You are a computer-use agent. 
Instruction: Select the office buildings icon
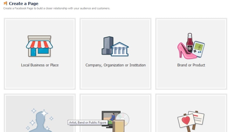pyautogui.click(x=115, y=46)
